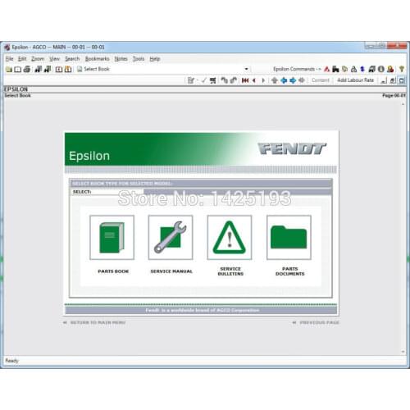
Task: Open the File menu
Action: pos(9,59)
